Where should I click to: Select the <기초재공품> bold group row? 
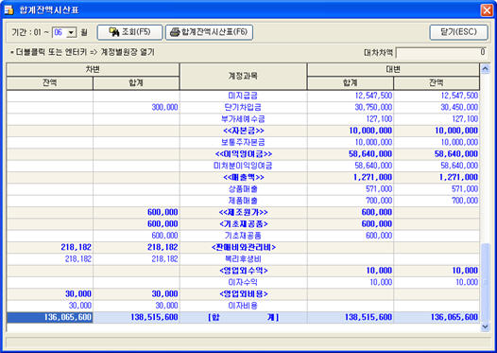tap(243, 223)
